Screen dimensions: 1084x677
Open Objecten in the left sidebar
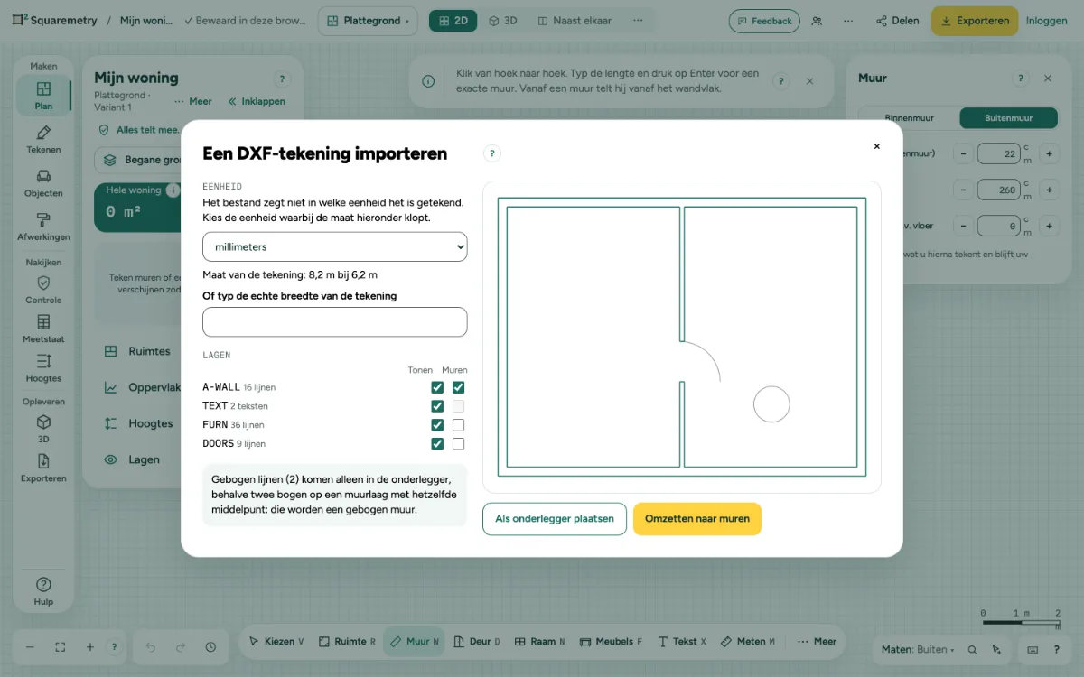pos(43,183)
